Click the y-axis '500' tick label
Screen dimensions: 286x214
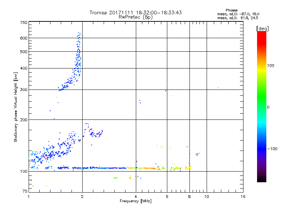point(24,52)
